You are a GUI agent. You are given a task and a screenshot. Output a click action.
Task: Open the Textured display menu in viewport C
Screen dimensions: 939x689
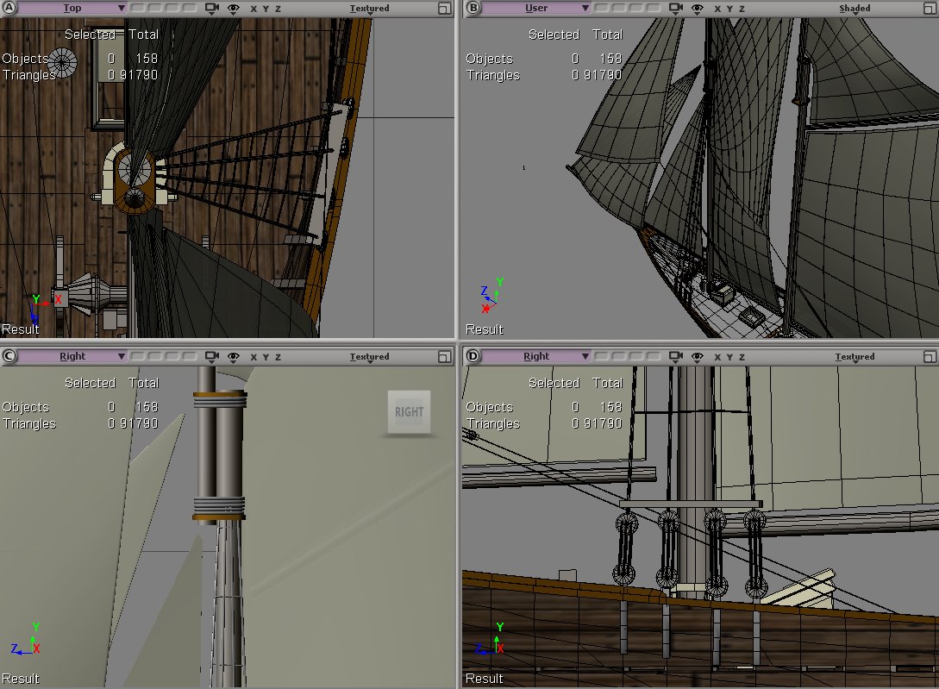click(x=369, y=357)
